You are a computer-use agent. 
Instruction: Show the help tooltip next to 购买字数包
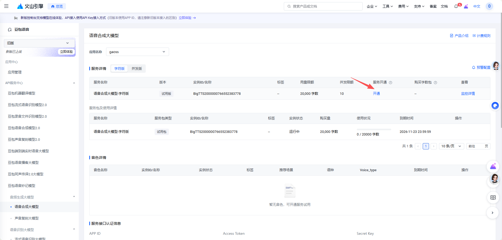435,82
